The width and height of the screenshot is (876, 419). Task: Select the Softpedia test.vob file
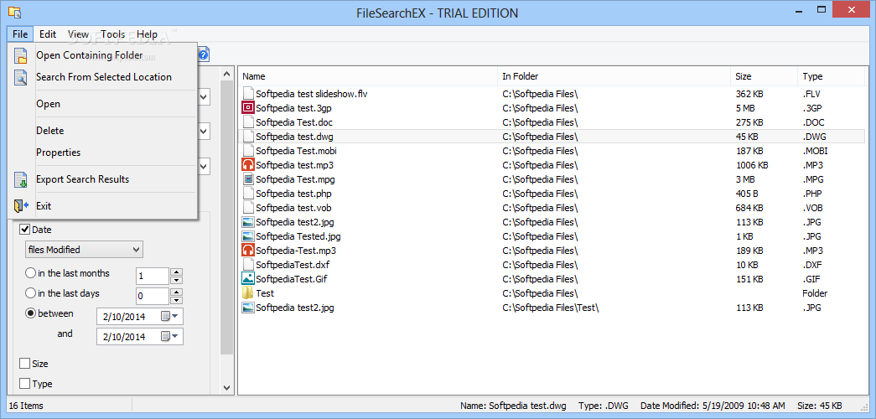pyautogui.click(x=295, y=208)
